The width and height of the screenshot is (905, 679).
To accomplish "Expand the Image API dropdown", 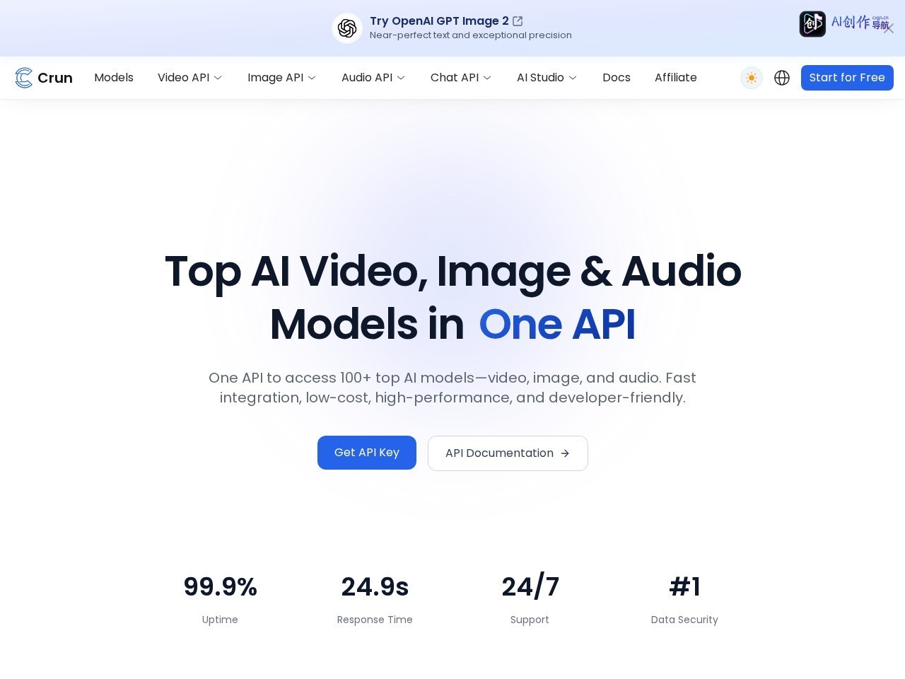I will point(281,78).
